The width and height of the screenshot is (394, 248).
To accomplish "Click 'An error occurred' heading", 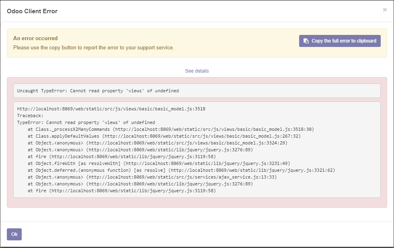I will pyautogui.click(x=35, y=39).
